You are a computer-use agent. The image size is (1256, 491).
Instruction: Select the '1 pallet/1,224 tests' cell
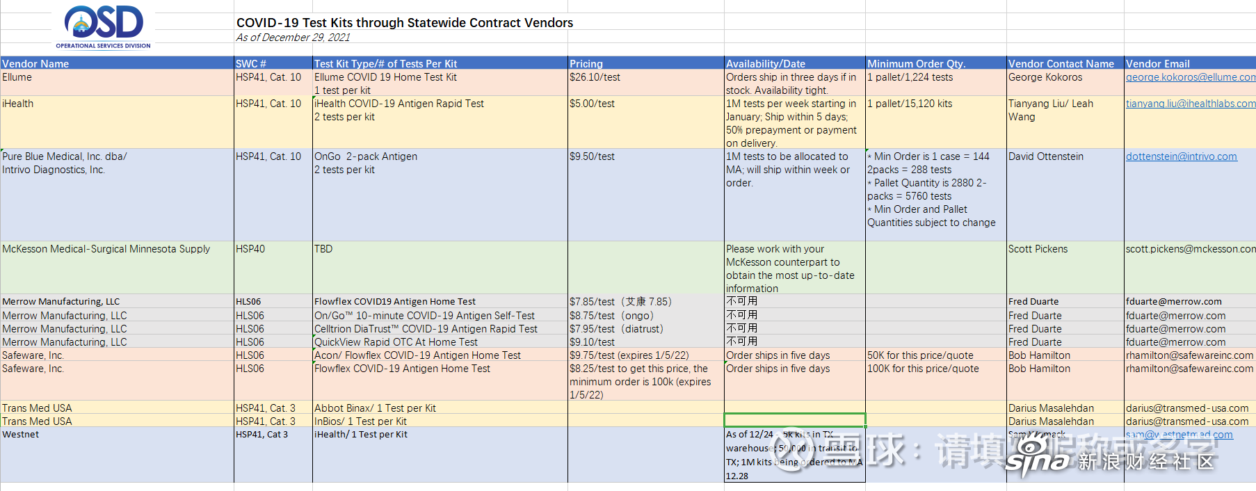[x=936, y=83]
